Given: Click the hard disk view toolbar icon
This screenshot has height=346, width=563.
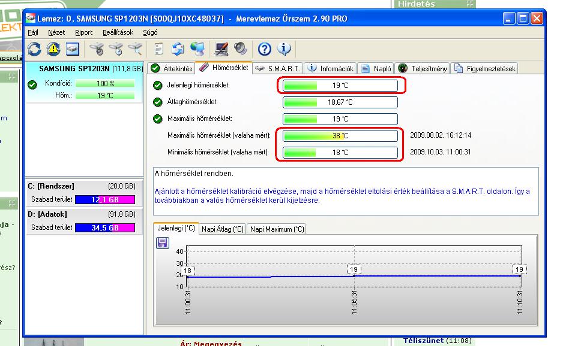Looking at the screenshot, I should (x=73, y=48).
